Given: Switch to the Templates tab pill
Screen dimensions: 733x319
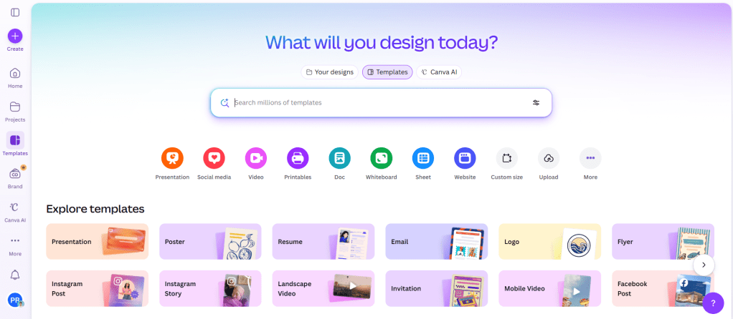Looking at the screenshot, I should [387, 72].
